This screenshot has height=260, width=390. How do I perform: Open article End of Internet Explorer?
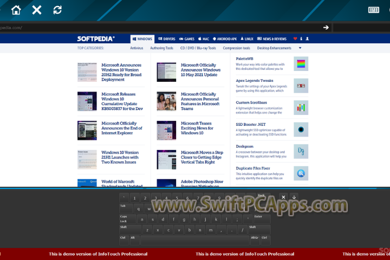122,128
